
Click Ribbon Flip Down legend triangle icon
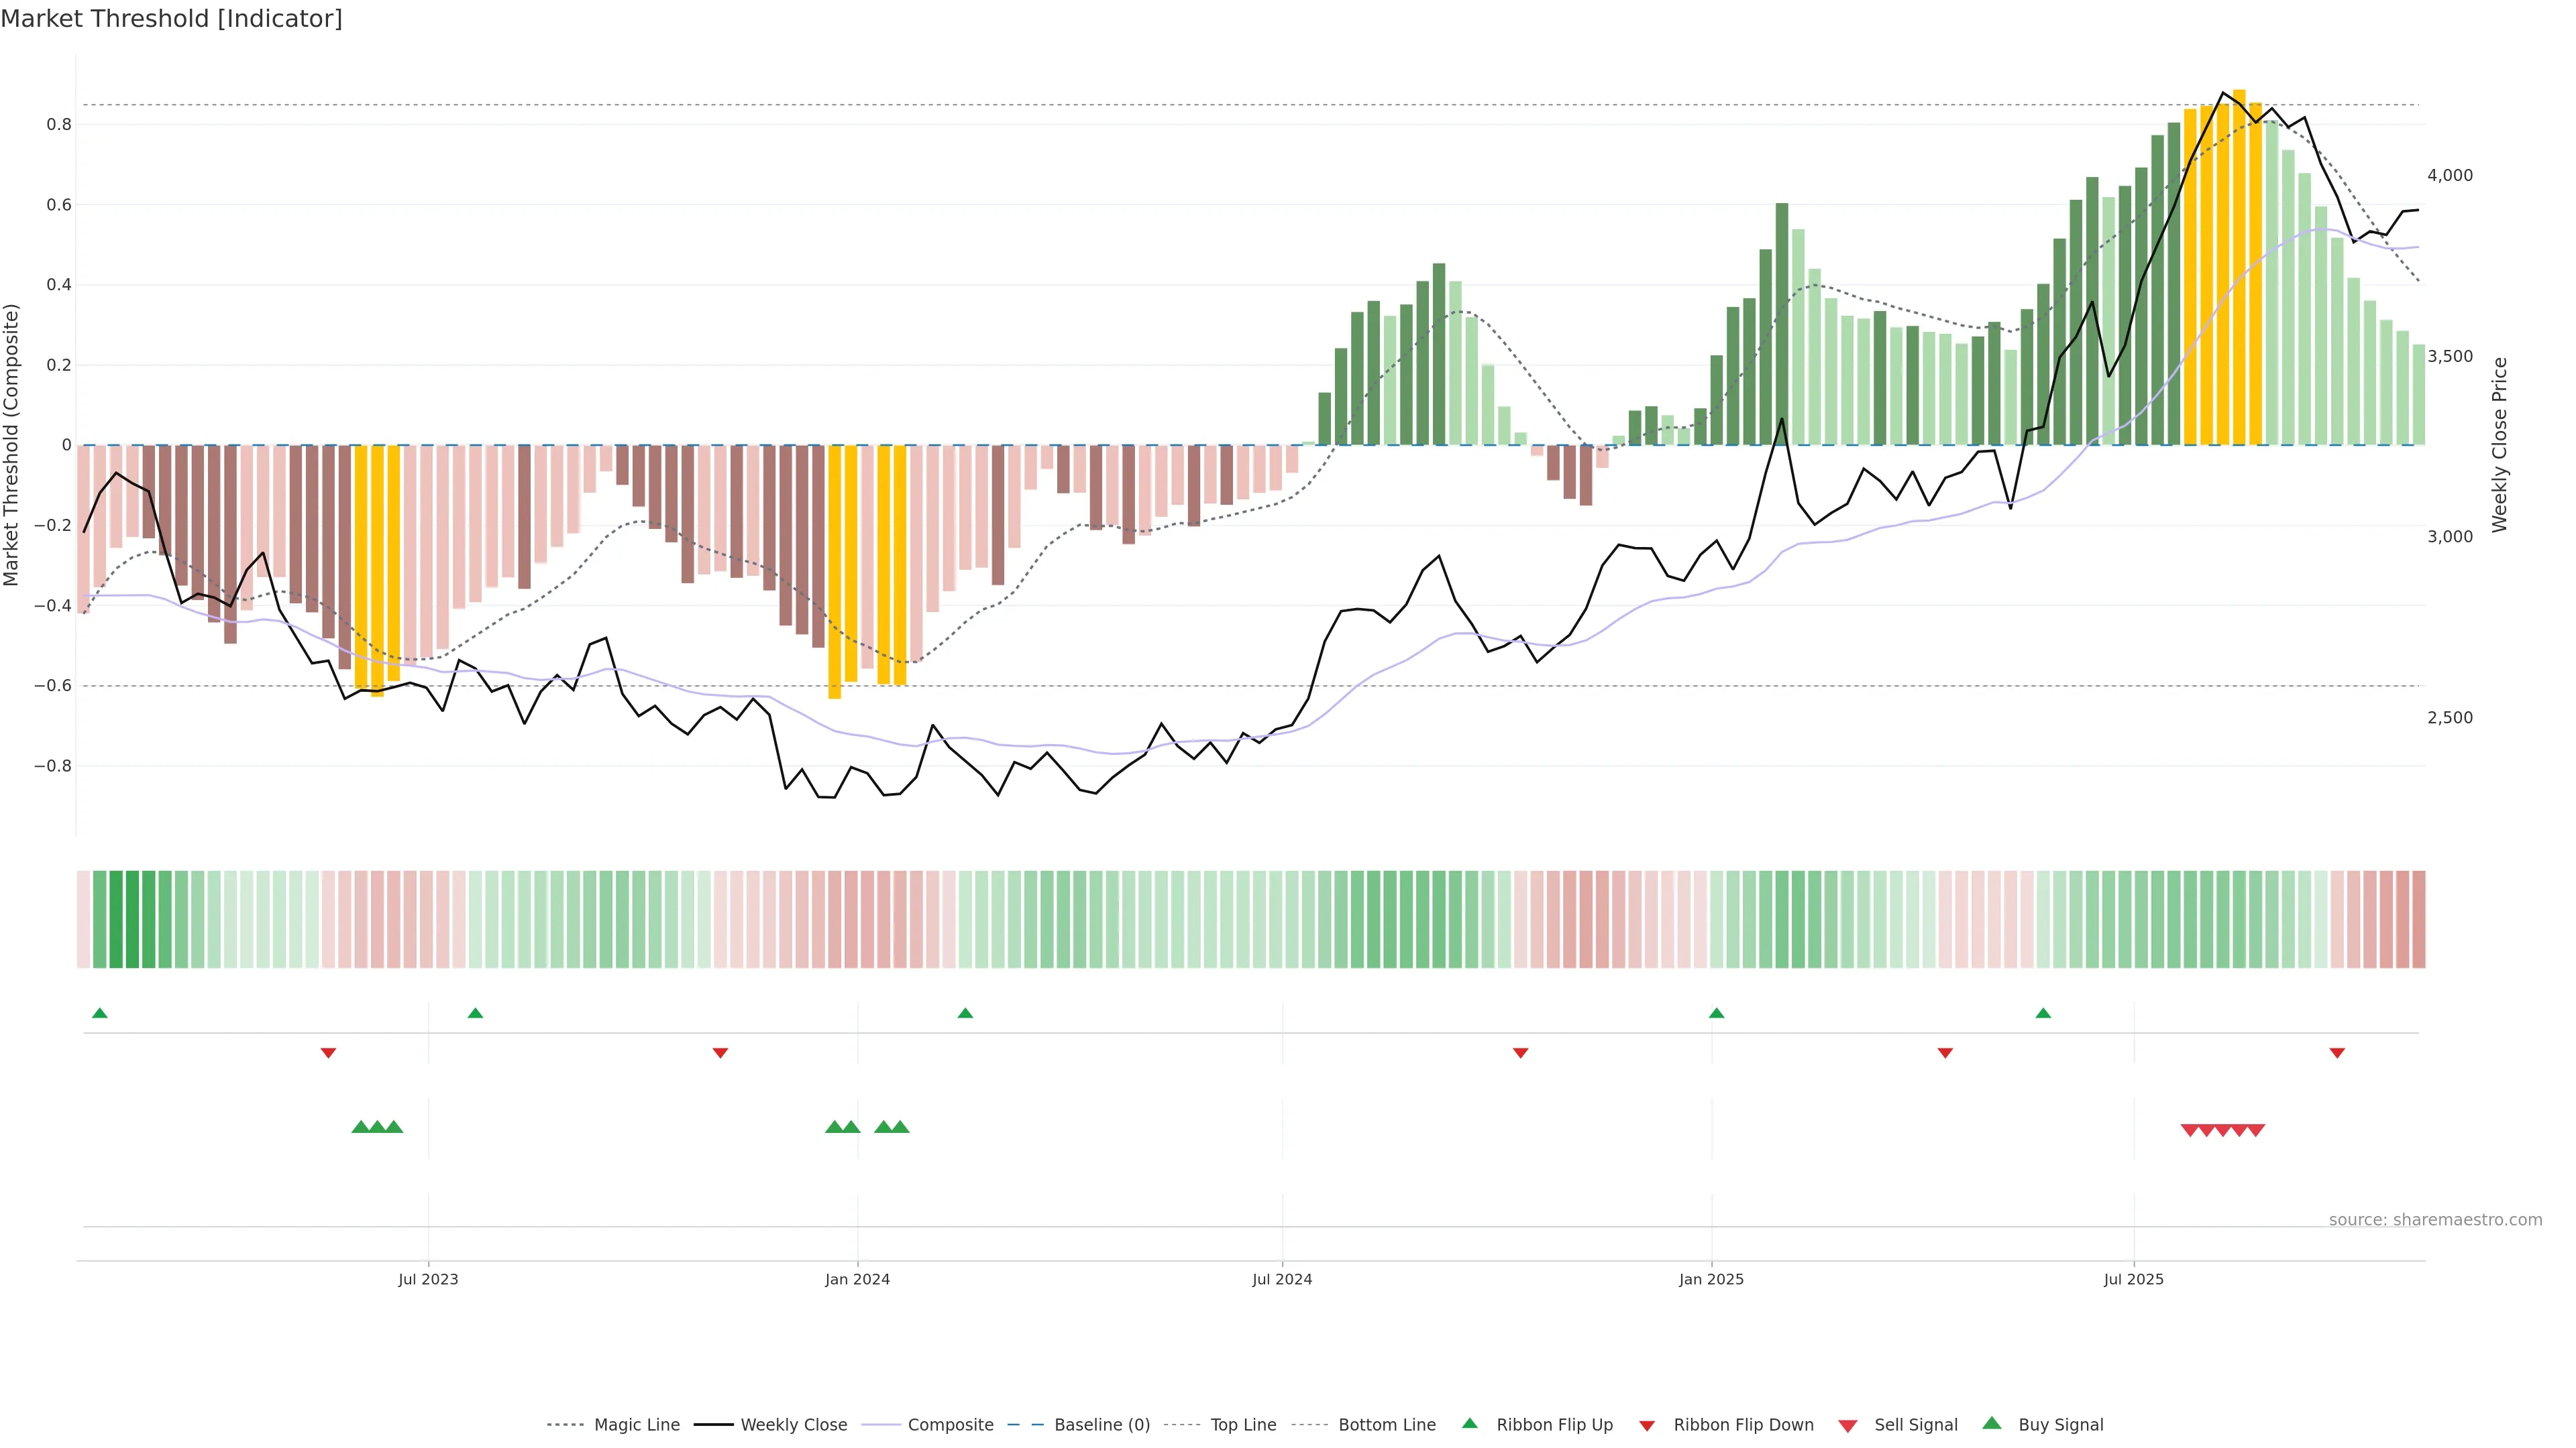1647,1426
